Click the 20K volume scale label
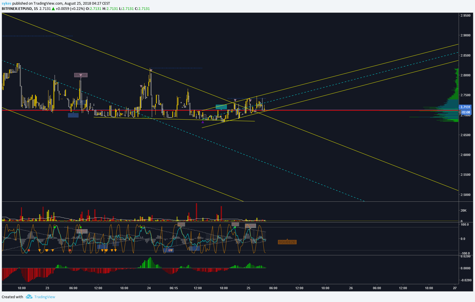This screenshot has height=302, width=475. [x=463, y=210]
